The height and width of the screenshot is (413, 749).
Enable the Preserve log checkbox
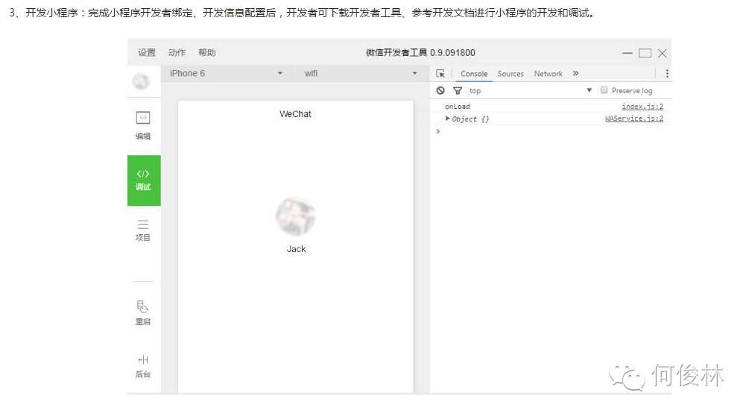604,90
